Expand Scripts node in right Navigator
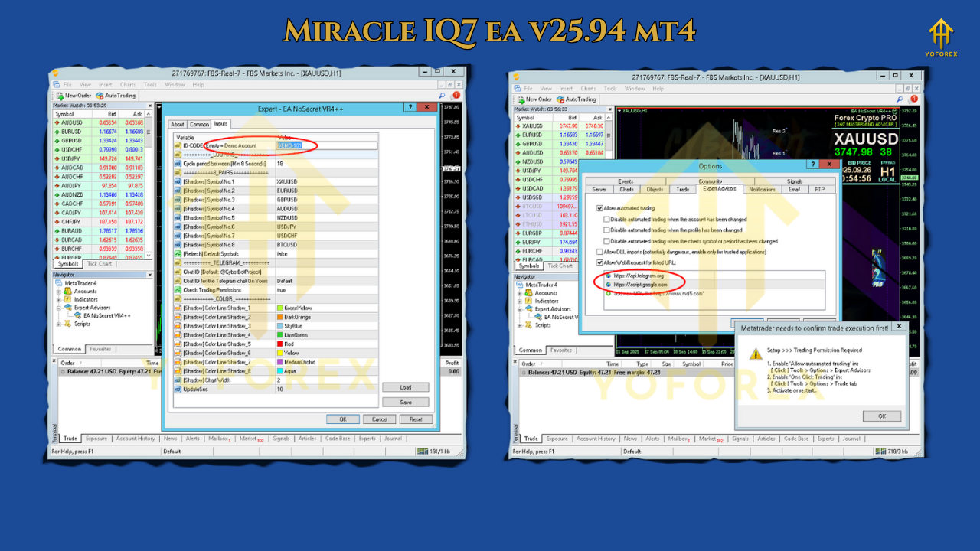Screen dimensions: 980x551 click(x=520, y=325)
